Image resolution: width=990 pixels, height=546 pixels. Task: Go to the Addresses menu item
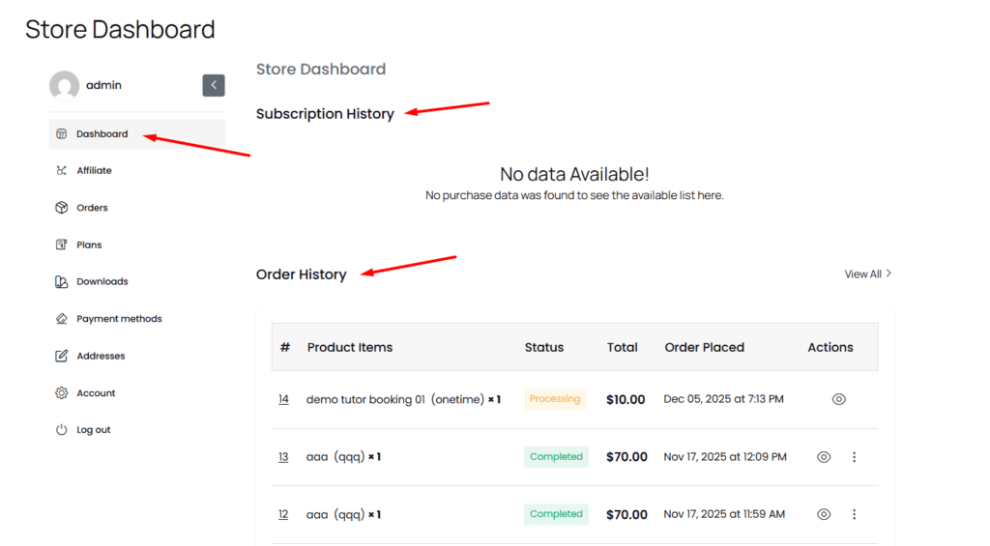pos(101,357)
